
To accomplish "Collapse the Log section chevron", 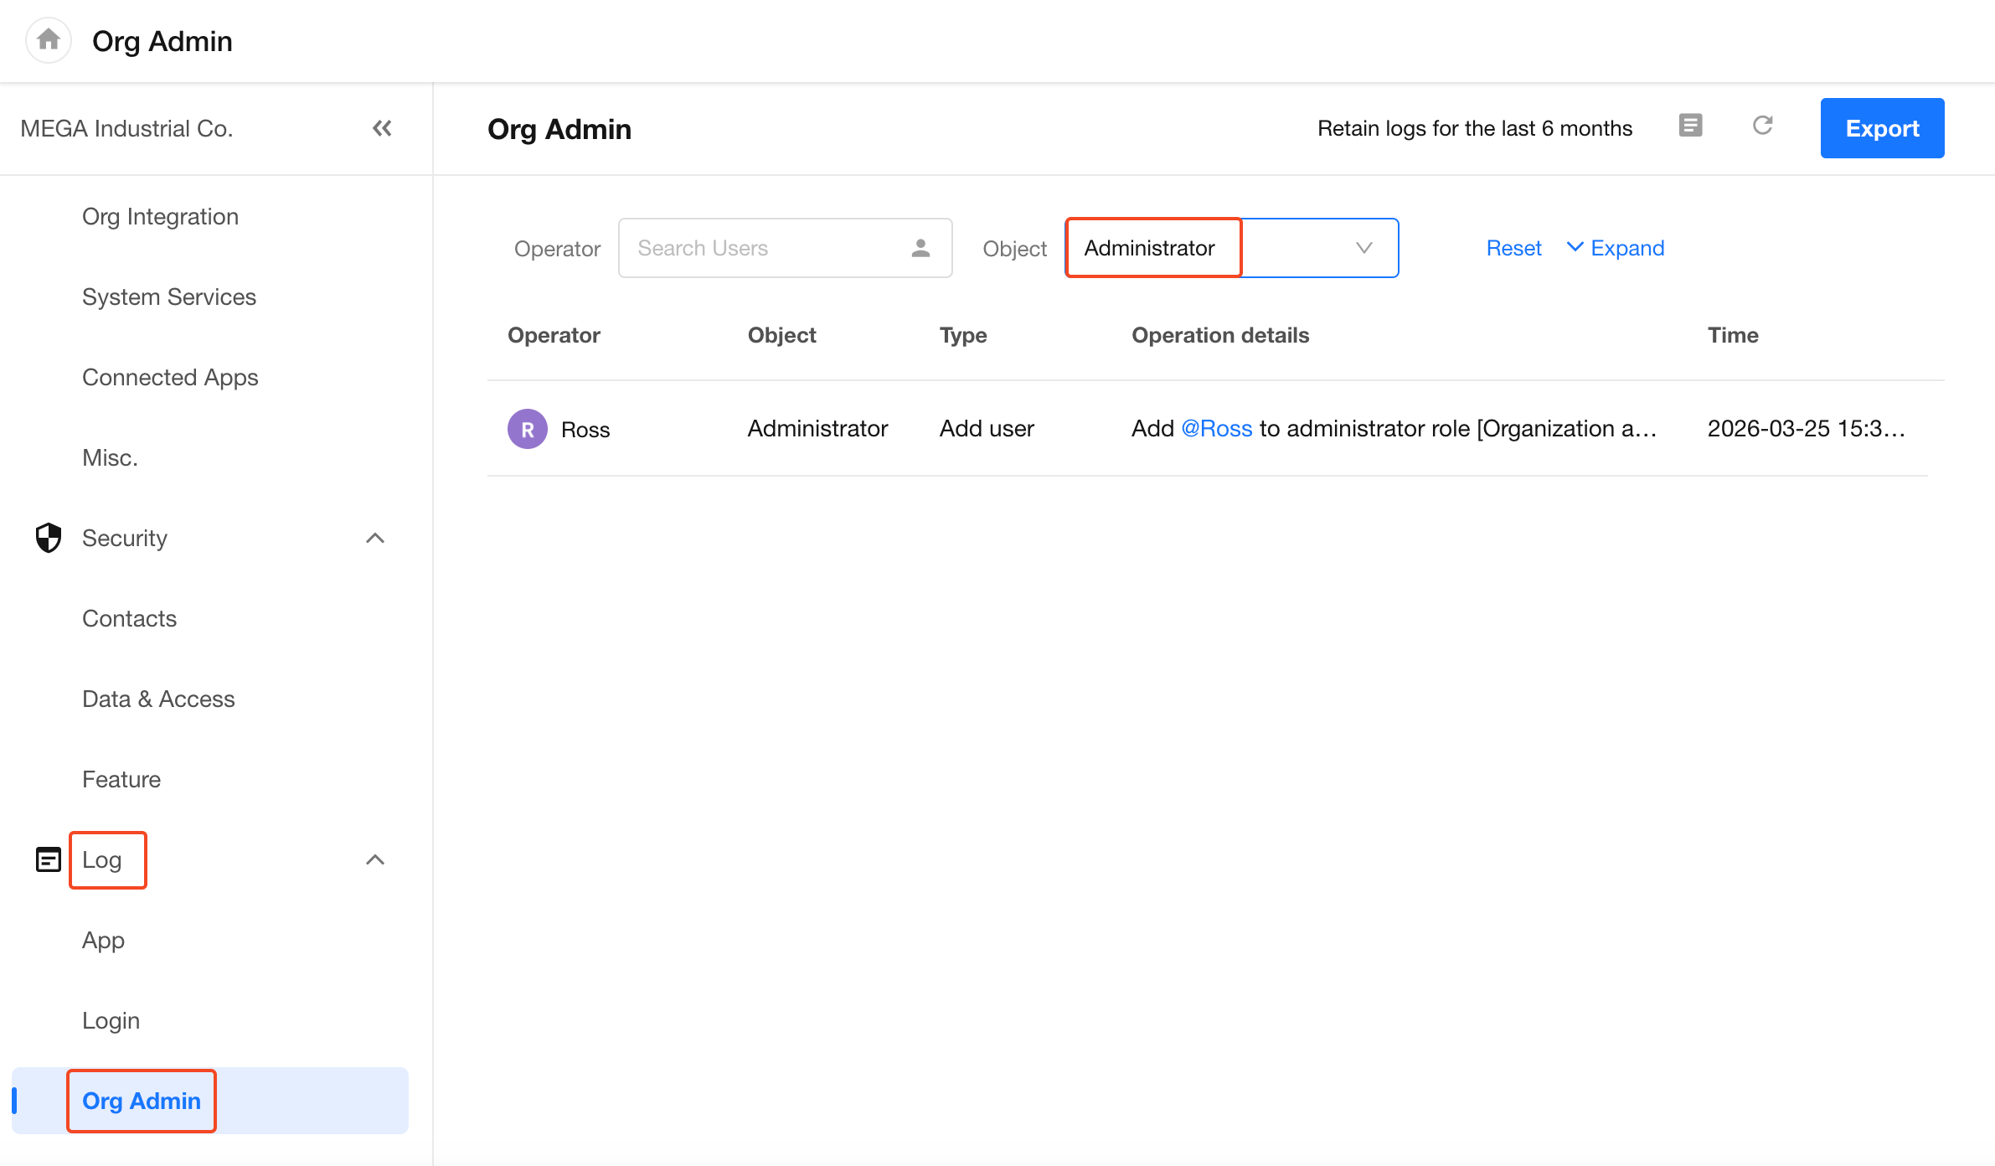I will point(375,859).
